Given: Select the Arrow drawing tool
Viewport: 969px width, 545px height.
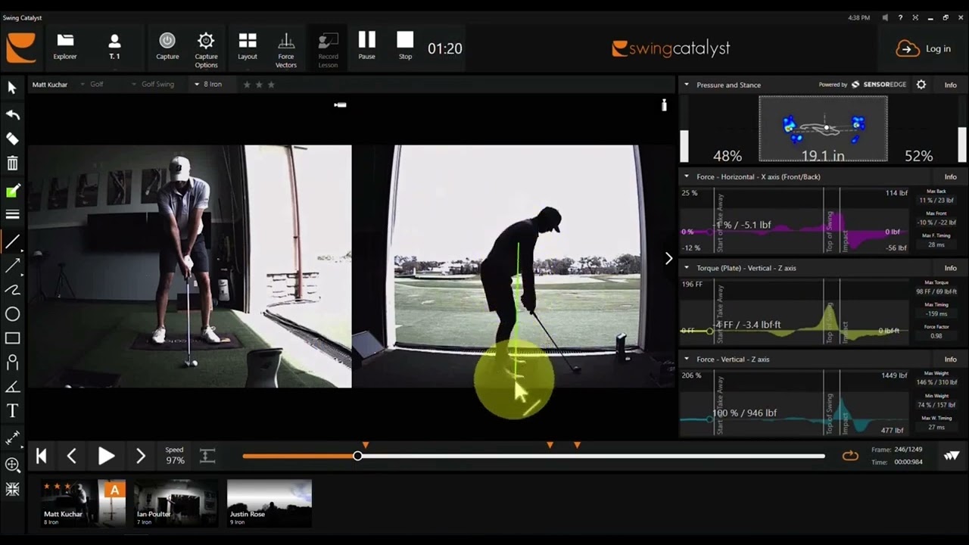Looking at the screenshot, I should pyautogui.click(x=13, y=266).
